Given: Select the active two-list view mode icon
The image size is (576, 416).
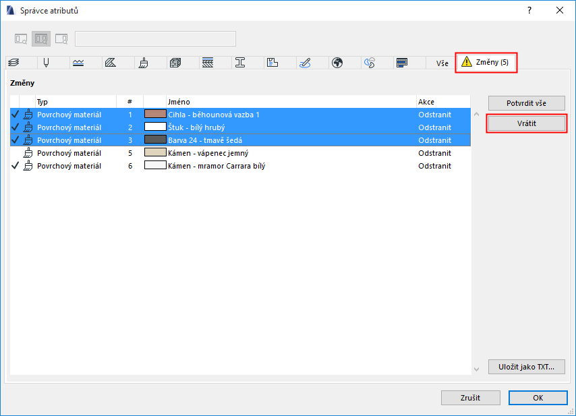Looking at the screenshot, I should 40,38.
